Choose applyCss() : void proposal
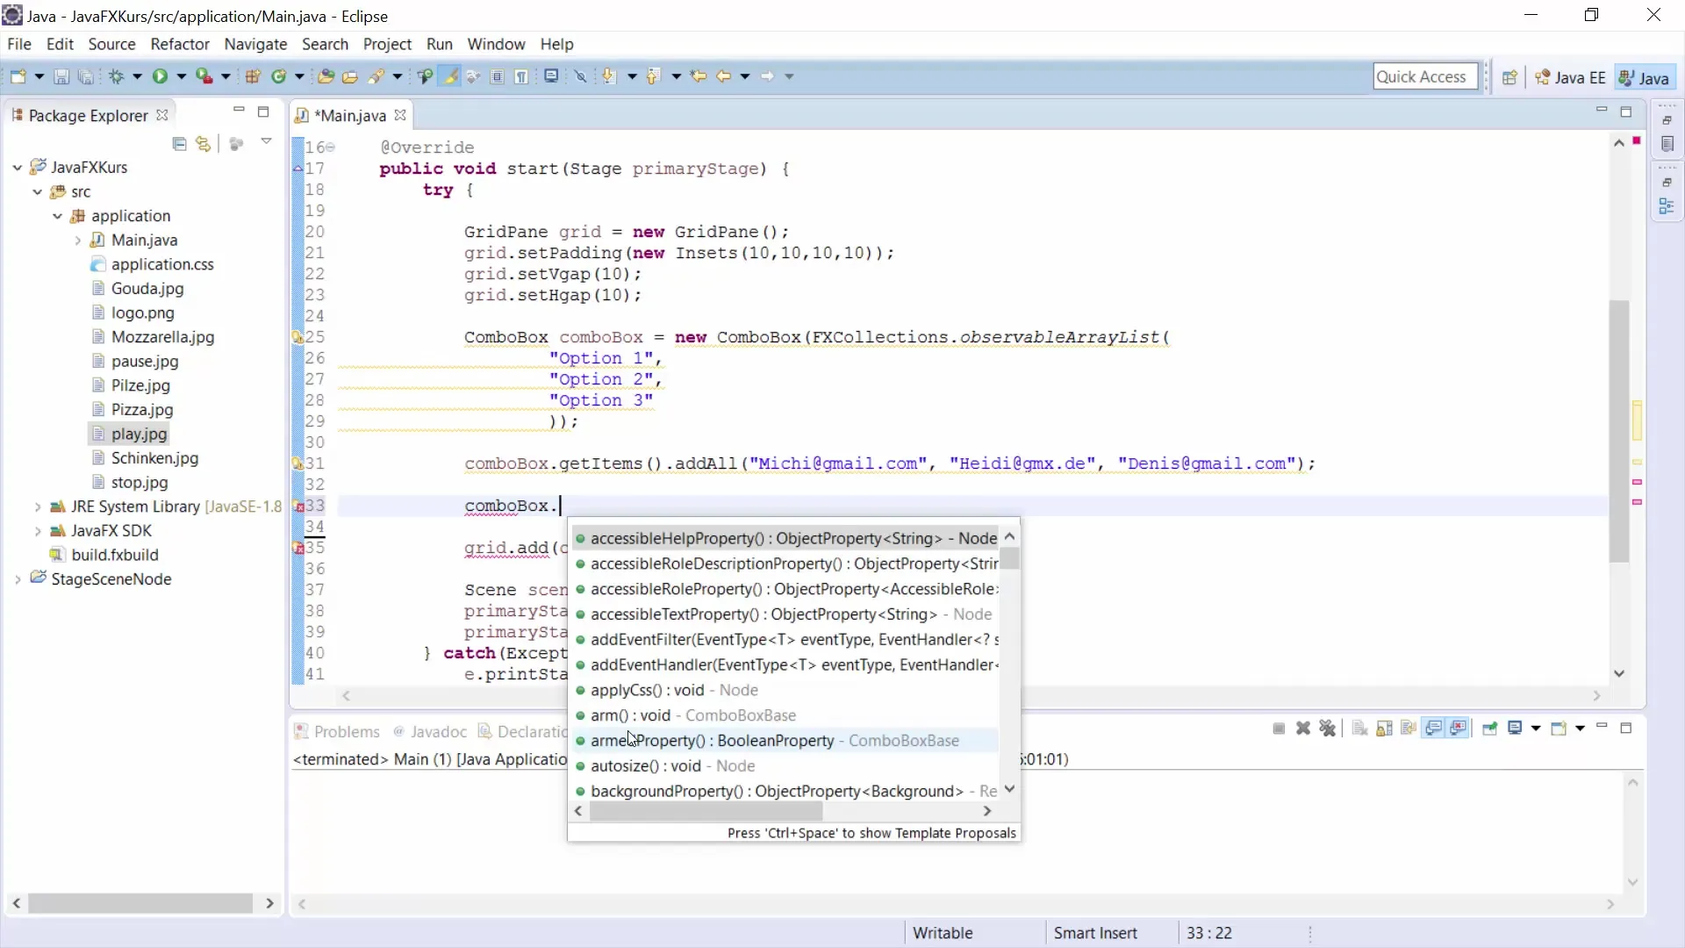The height and width of the screenshot is (948, 1685). pos(786,691)
